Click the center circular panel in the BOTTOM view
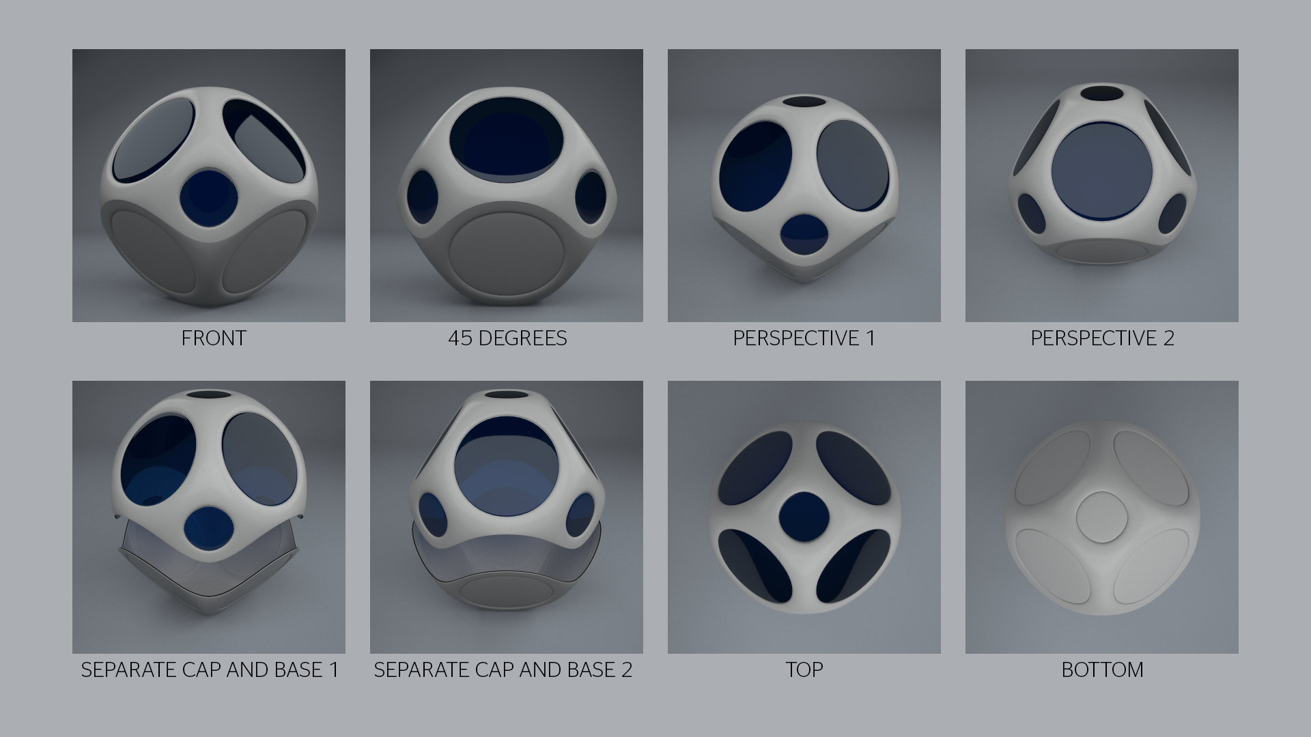 1102,517
